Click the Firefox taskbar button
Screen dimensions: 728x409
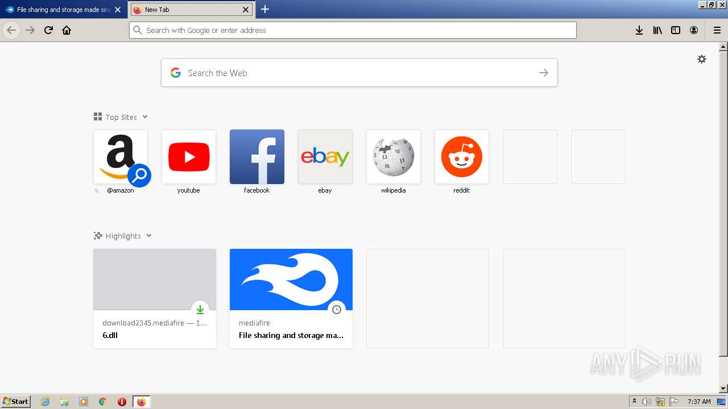(141, 402)
